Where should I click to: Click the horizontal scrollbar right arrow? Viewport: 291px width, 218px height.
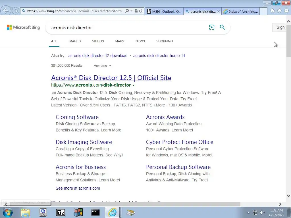pos(280,204)
